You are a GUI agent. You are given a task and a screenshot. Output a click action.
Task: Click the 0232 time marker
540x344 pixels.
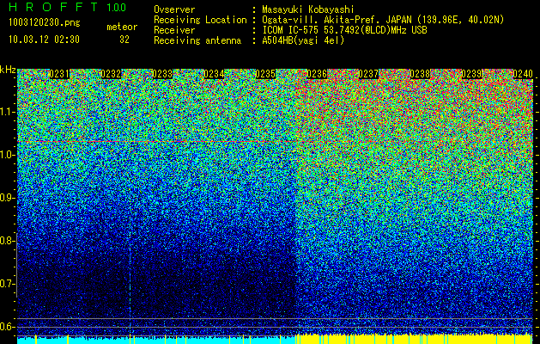pyautogui.click(x=111, y=74)
